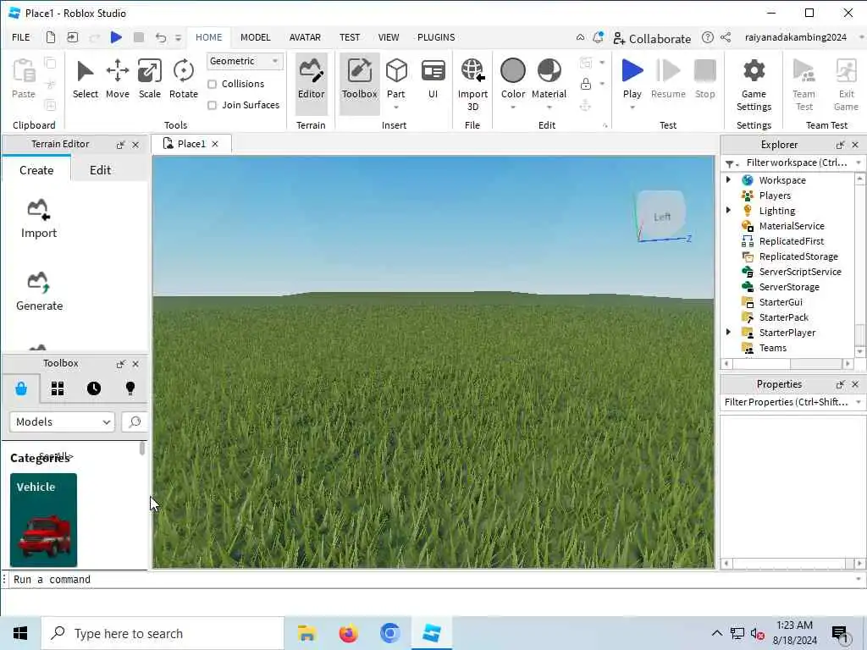Expand the Lighting tree node
The width and height of the screenshot is (867, 650).
click(728, 210)
